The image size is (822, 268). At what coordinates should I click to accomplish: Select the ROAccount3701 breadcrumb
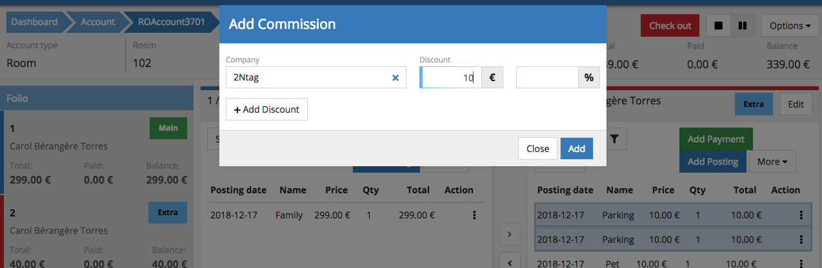click(x=171, y=22)
